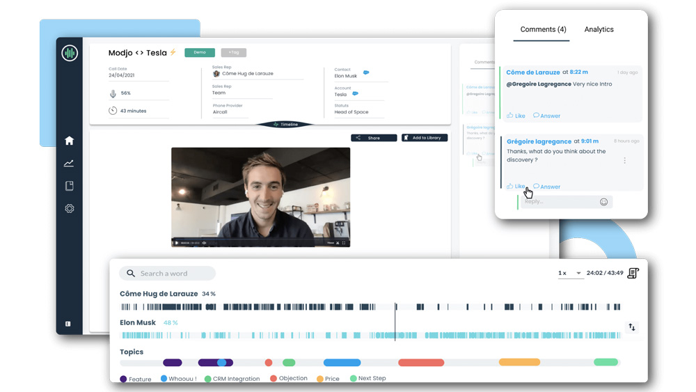Image resolution: width=696 pixels, height=392 pixels.
Task: Toggle the Objection topic legend
Action: click(289, 378)
